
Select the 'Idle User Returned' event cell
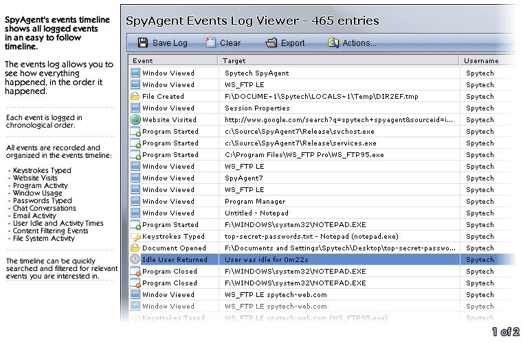175,259
